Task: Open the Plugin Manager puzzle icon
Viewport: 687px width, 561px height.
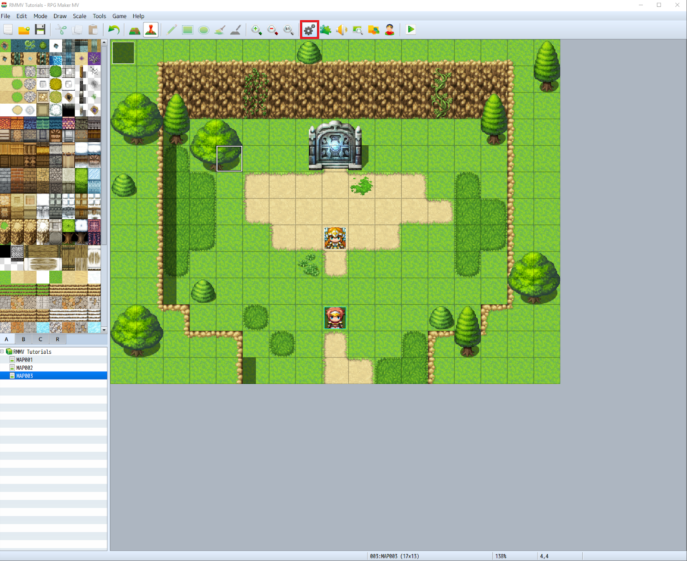Action: [x=325, y=30]
